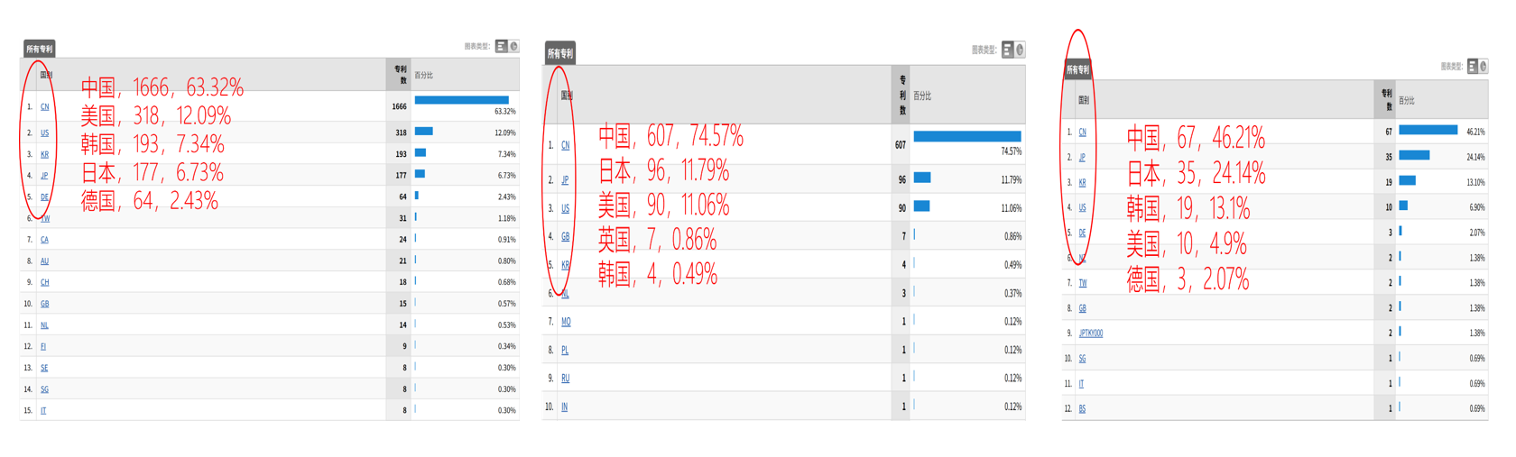Choose bar chart type in the 67-patent CN table
The image size is (1516, 457).
click(x=1472, y=66)
